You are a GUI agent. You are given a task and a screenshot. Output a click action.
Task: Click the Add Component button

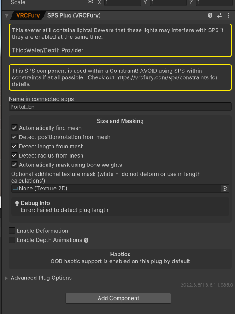pos(118,298)
